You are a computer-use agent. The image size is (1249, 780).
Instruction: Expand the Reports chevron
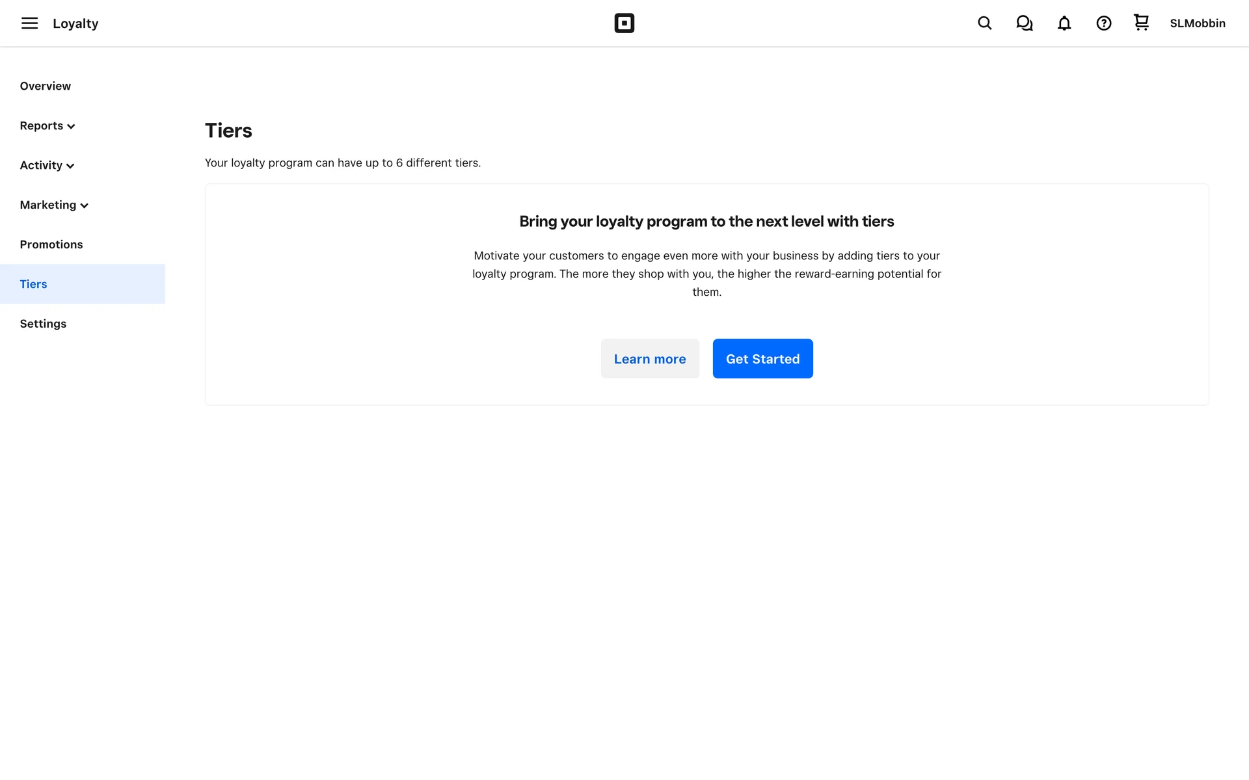[72, 127]
